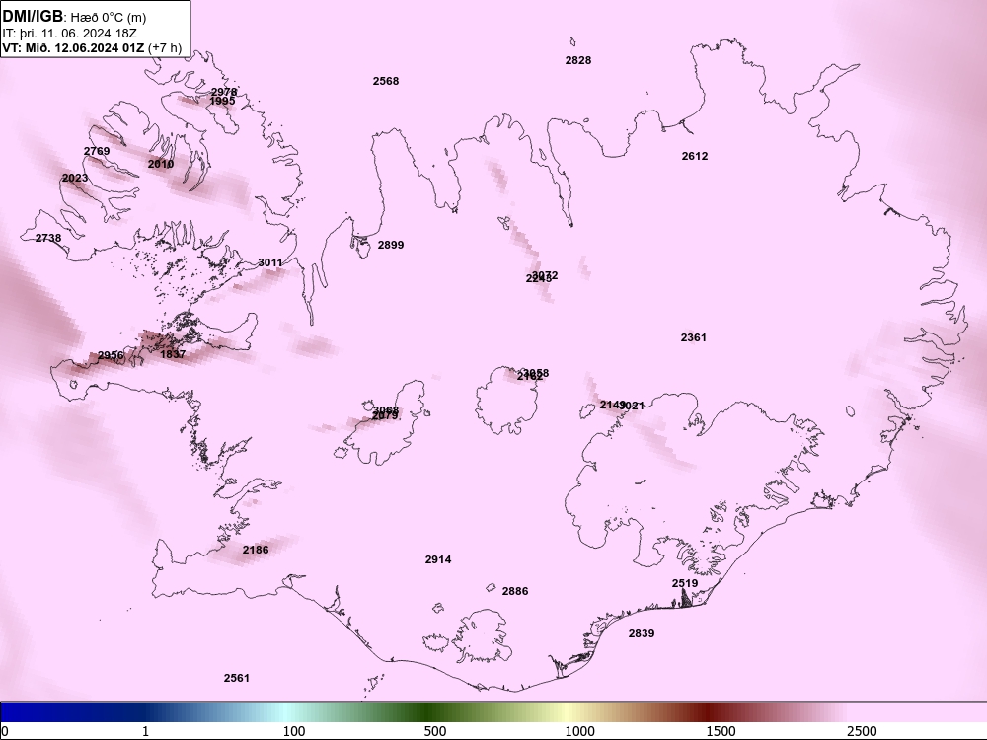Click the value 2612 in the northeast

click(x=694, y=156)
